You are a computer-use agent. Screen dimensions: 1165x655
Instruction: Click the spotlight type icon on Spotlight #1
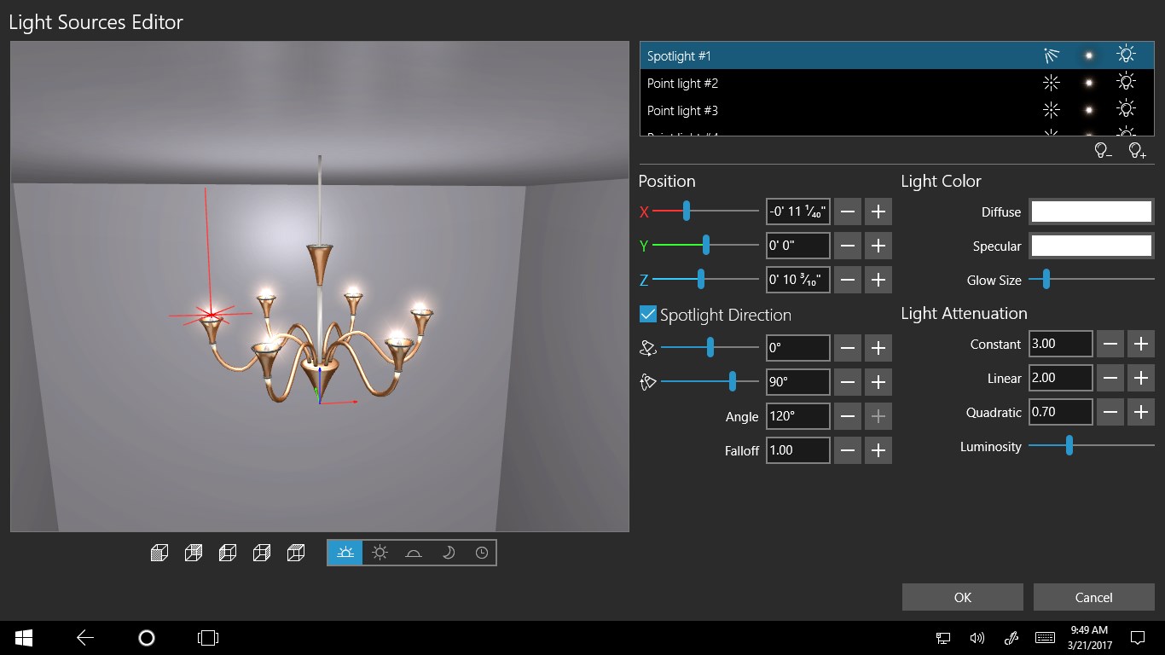[x=1052, y=54]
